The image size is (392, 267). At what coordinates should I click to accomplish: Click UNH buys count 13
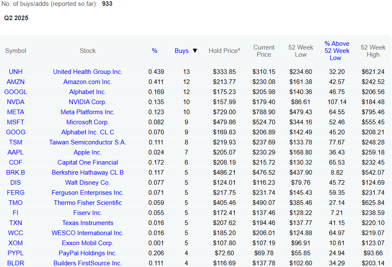[186, 72]
